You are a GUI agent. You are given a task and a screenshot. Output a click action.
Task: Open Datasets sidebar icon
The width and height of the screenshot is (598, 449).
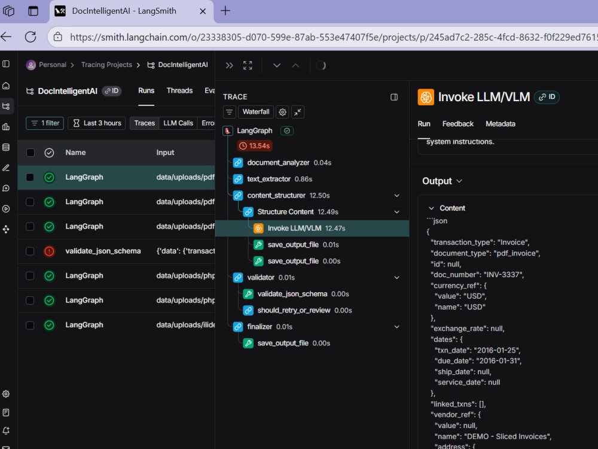point(6,147)
